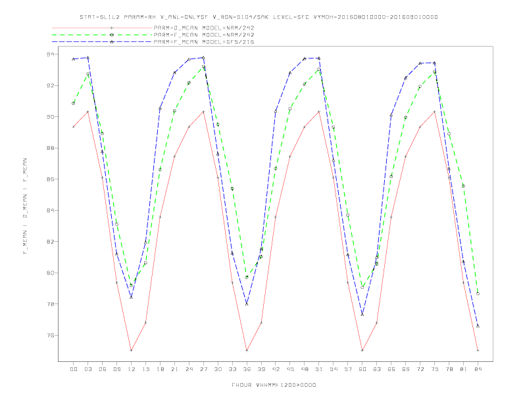Click the x-axis tick label 69
Screen dimensions: 521x402
(406, 369)
